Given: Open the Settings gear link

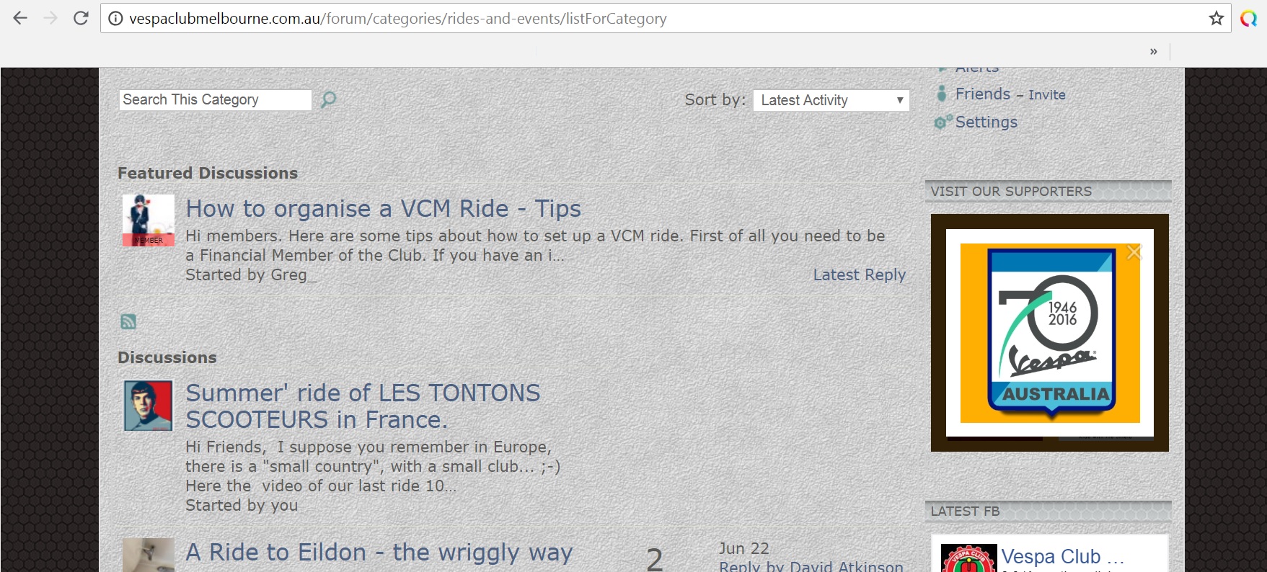Looking at the screenshot, I should pyautogui.click(x=986, y=122).
